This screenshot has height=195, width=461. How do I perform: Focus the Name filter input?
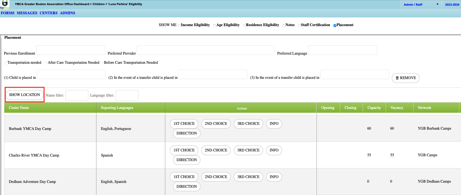[x=77, y=95]
